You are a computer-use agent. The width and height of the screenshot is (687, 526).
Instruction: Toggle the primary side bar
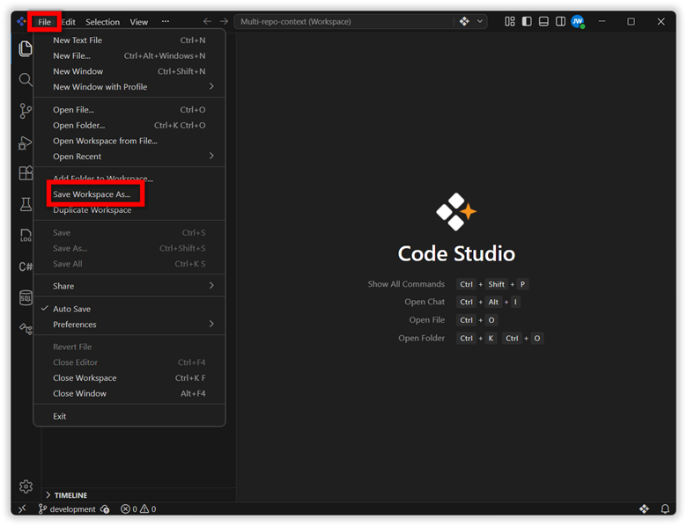tap(527, 21)
